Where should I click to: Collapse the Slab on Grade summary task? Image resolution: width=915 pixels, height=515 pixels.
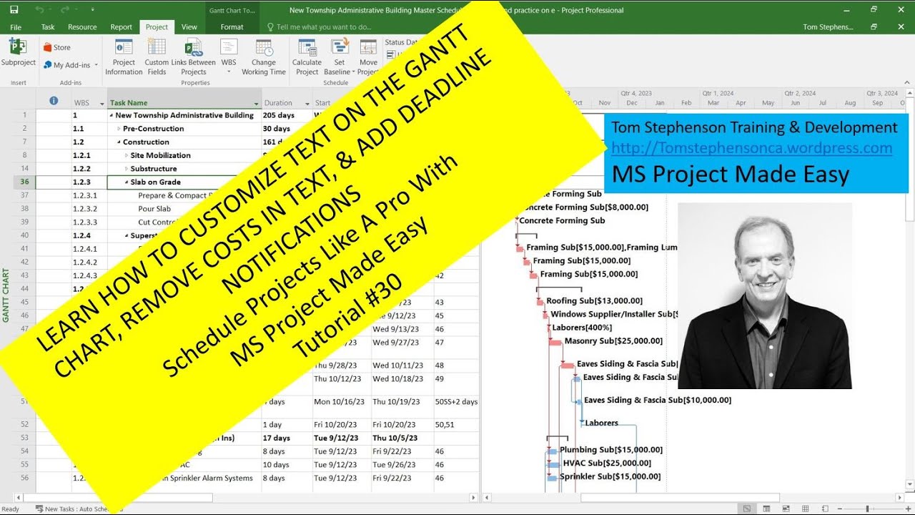(127, 182)
